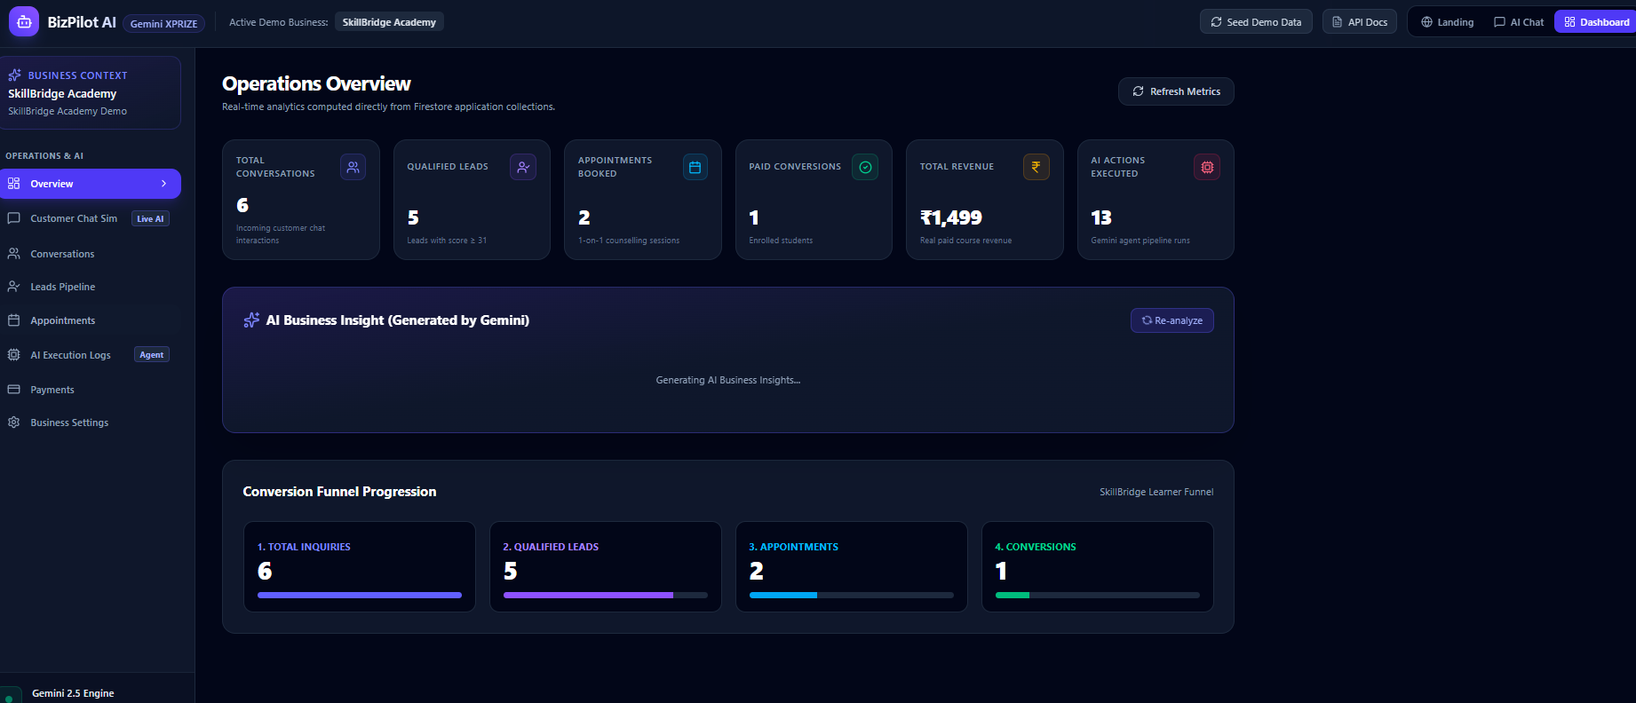The image size is (1636, 703).
Task: Click the Appointments funnel progress bar
Action: point(852,595)
